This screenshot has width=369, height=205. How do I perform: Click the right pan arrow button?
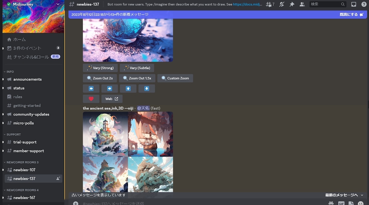pyautogui.click(x=109, y=89)
